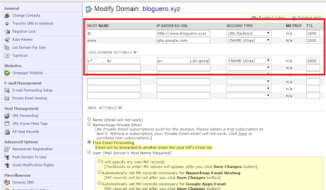Screen dimensions: 326x190
Task: Click the All Host Records icon
Action: [x=7, y=132]
